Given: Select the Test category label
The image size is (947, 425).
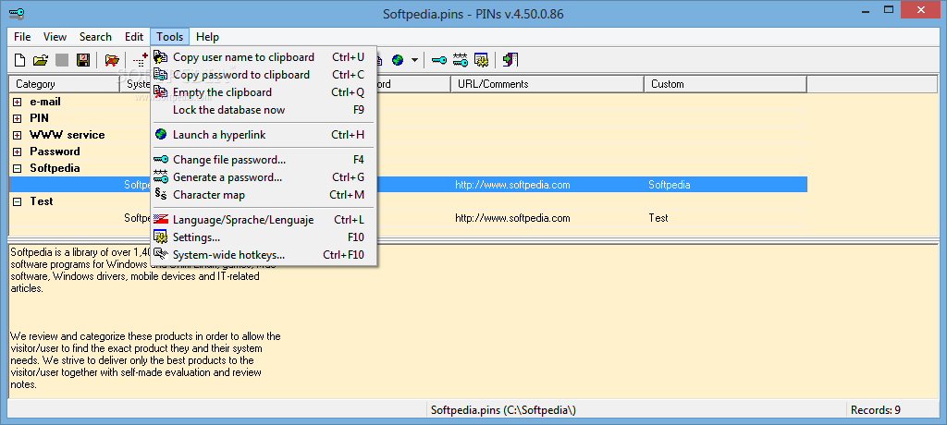Looking at the screenshot, I should [42, 201].
